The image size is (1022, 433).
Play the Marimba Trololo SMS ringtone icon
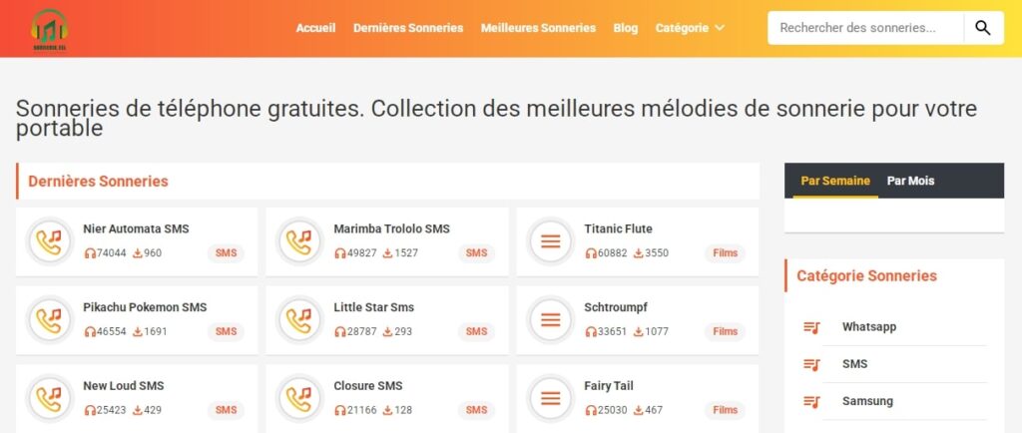tap(299, 241)
